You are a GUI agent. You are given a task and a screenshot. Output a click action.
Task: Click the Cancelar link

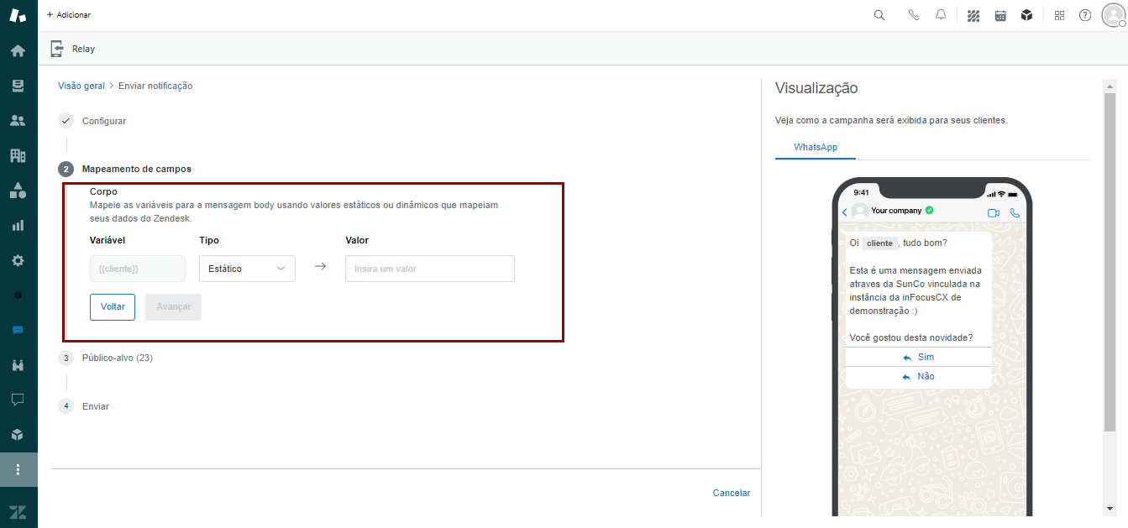(x=731, y=493)
